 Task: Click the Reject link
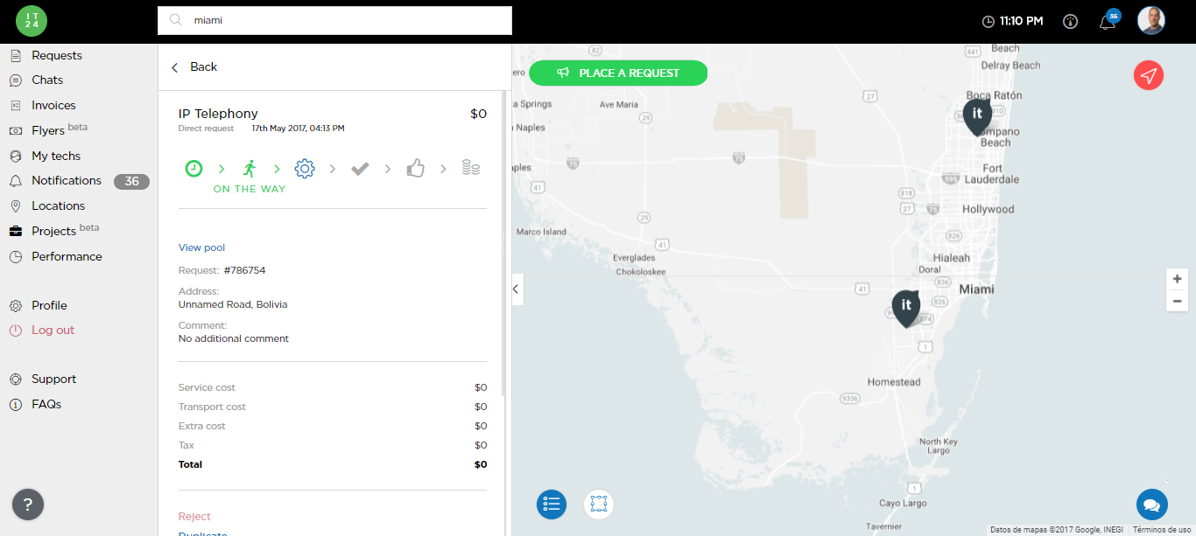tap(194, 516)
